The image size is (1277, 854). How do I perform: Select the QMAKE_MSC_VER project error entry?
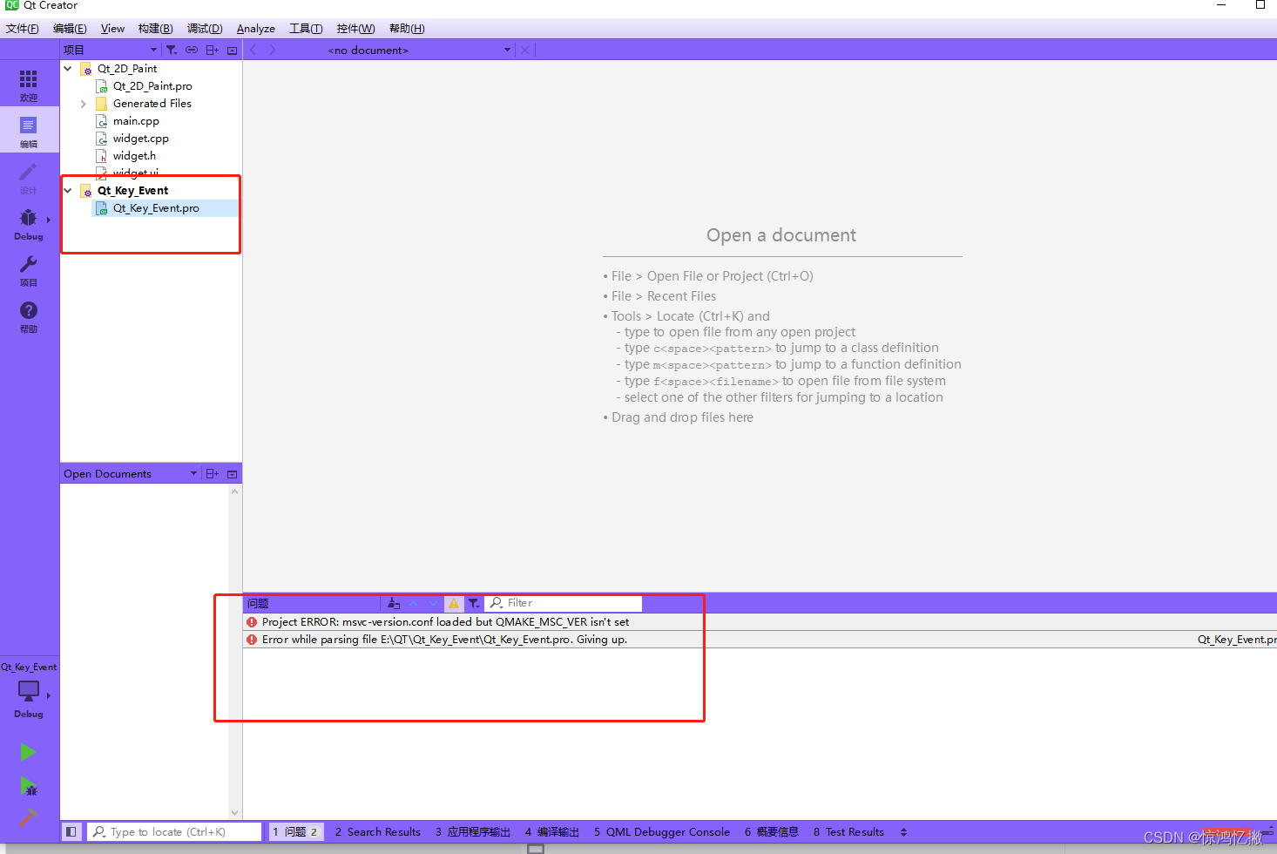(760, 622)
